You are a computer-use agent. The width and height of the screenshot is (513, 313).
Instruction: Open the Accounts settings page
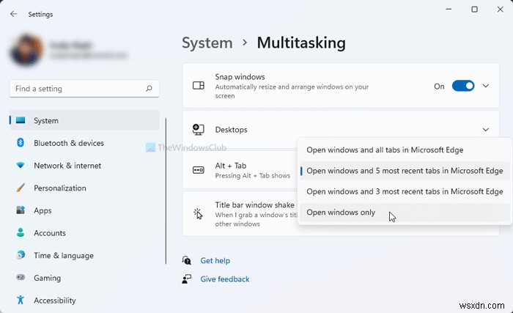[x=50, y=233]
